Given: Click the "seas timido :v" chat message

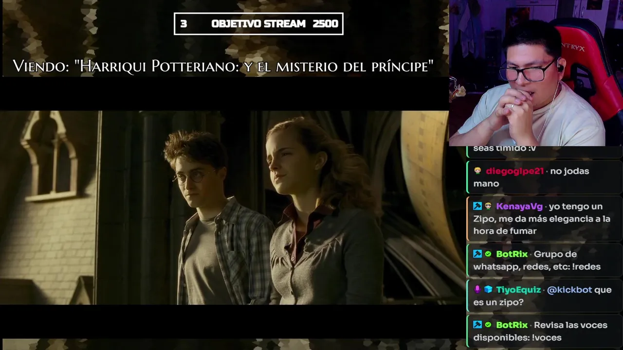Looking at the screenshot, I should [x=504, y=148].
